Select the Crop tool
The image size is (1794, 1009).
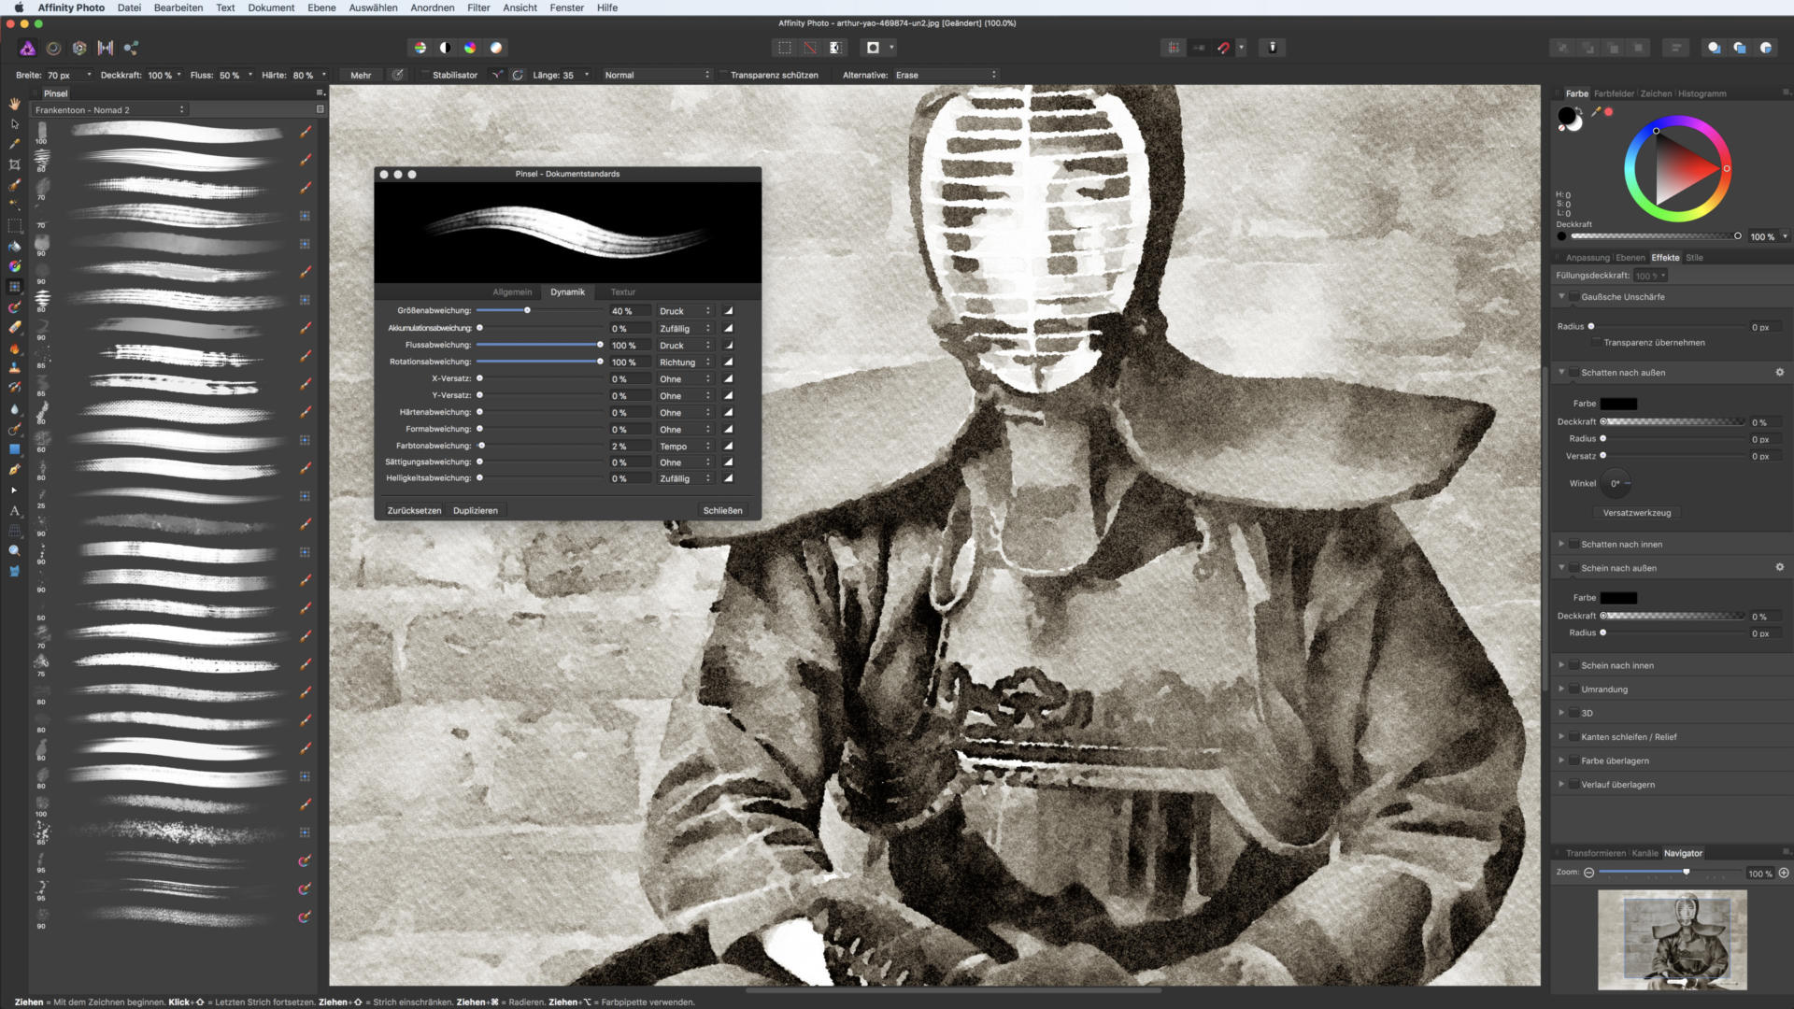click(14, 164)
